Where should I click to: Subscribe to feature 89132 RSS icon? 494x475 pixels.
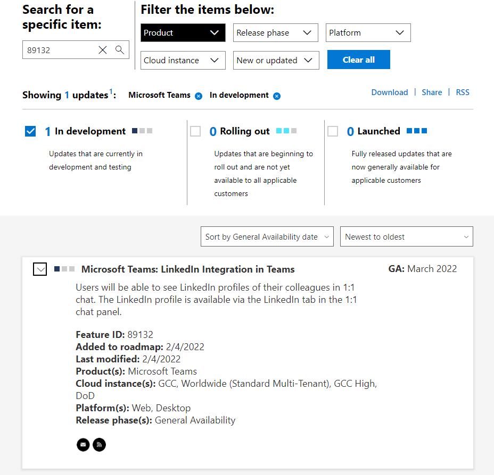[99, 445]
